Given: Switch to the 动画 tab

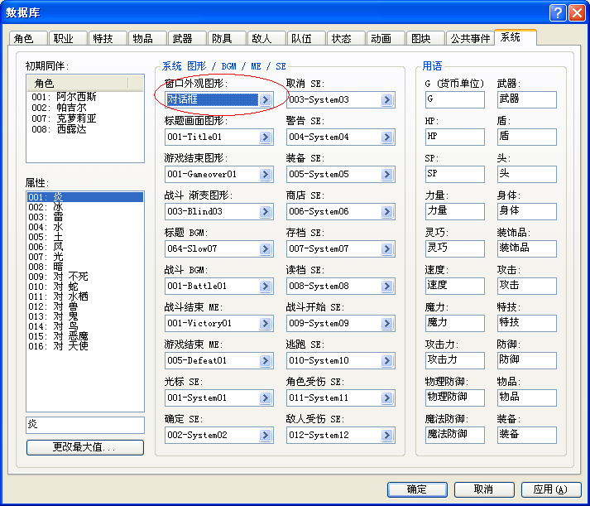Looking at the screenshot, I should [386, 38].
